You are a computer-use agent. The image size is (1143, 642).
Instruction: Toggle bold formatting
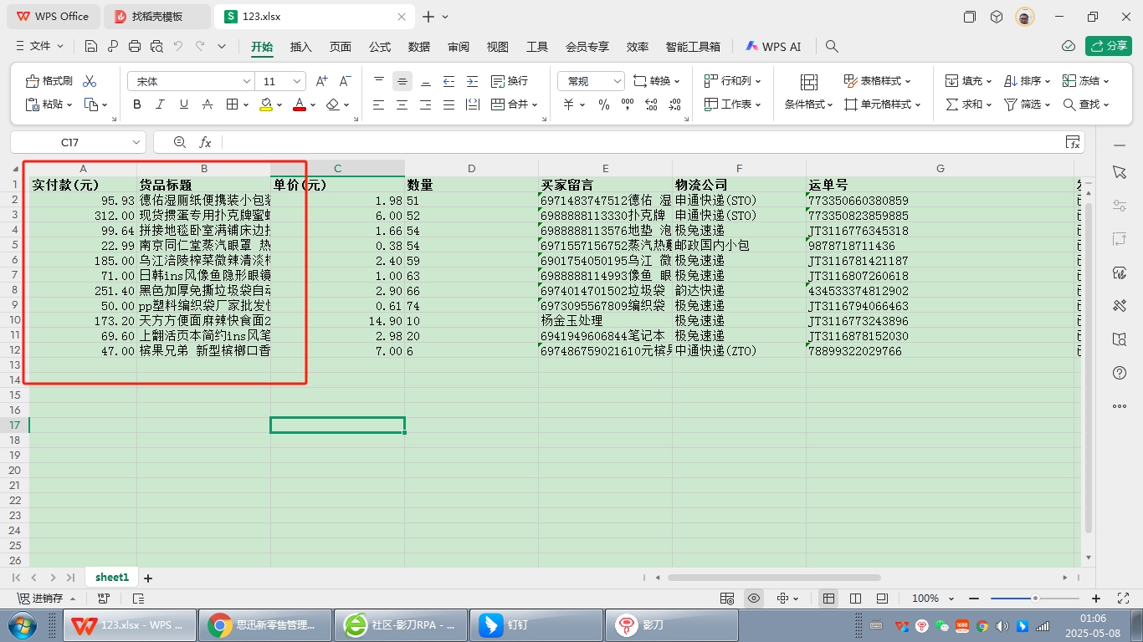pyautogui.click(x=137, y=104)
